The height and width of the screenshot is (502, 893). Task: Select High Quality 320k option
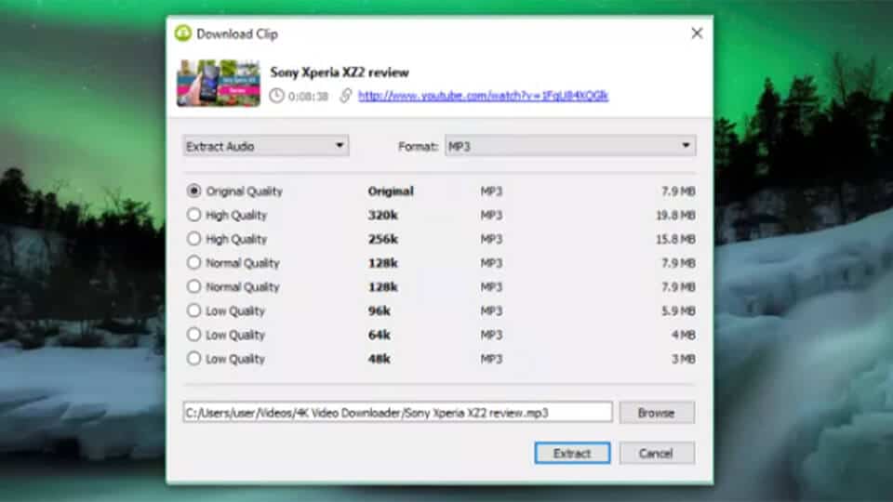193,215
